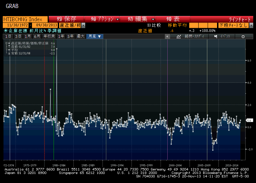Click the 98 表 button
The width and height of the screenshot is (256, 183).
(x=173, y=19)
